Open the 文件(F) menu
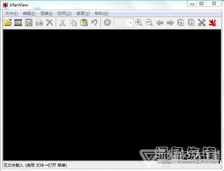This screenshot has height=171, width=224. 11,13
